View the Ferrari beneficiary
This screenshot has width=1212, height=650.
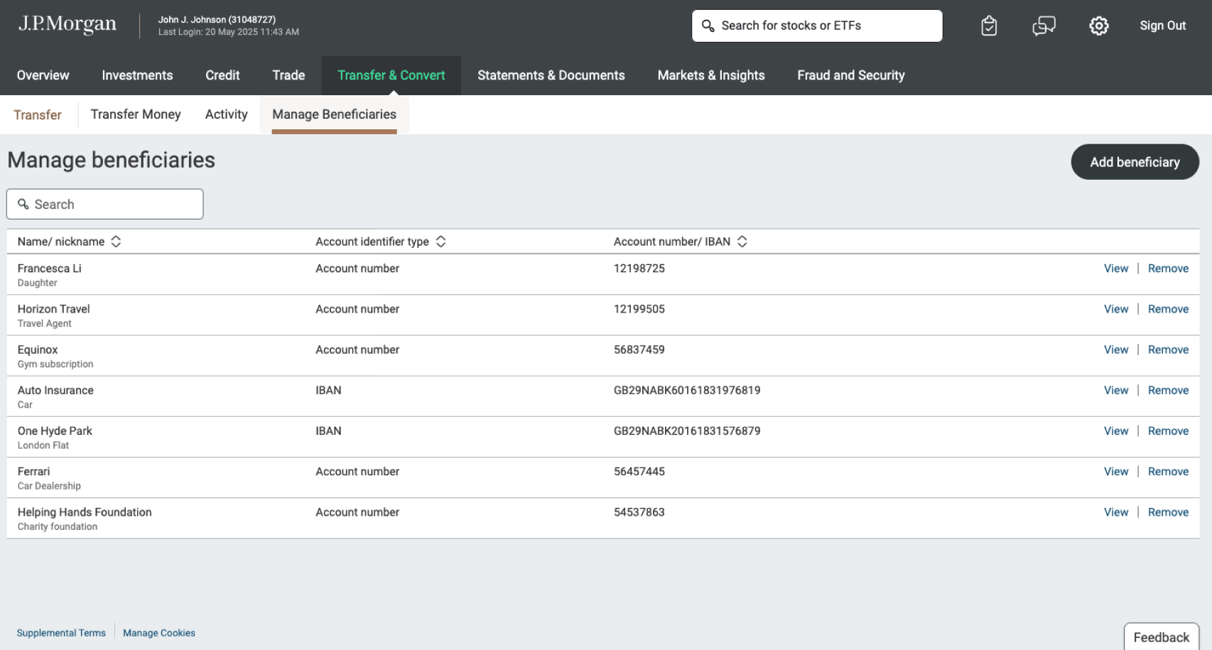pos(1116,472)
